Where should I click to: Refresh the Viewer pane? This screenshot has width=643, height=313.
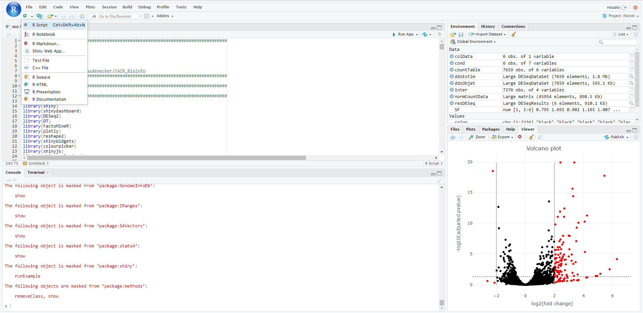coord(636,137)
